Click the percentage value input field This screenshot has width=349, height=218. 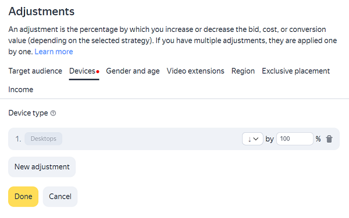pos(295,139)
